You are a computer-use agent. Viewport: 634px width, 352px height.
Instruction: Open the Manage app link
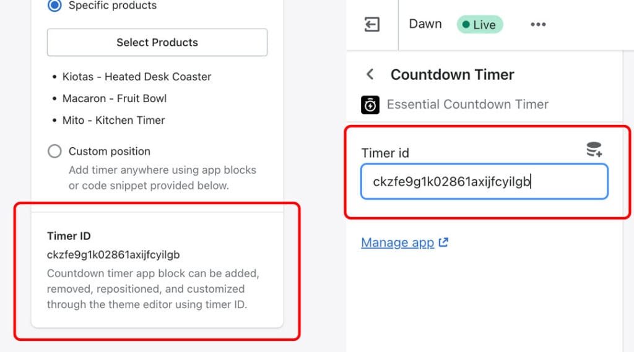click(x=397, y=243)
